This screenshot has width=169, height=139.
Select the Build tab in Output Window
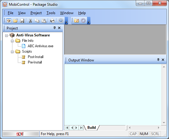point(92,128)
